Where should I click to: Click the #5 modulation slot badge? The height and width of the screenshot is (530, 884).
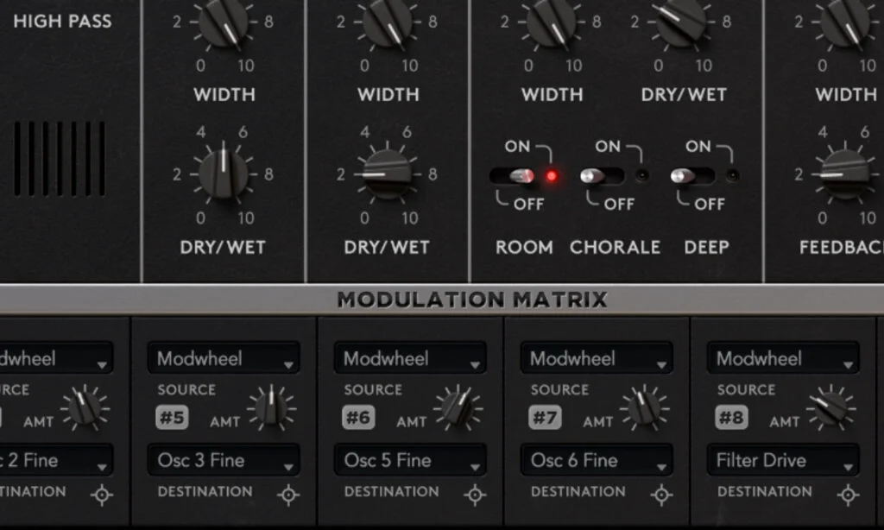[x=172, y=418]
